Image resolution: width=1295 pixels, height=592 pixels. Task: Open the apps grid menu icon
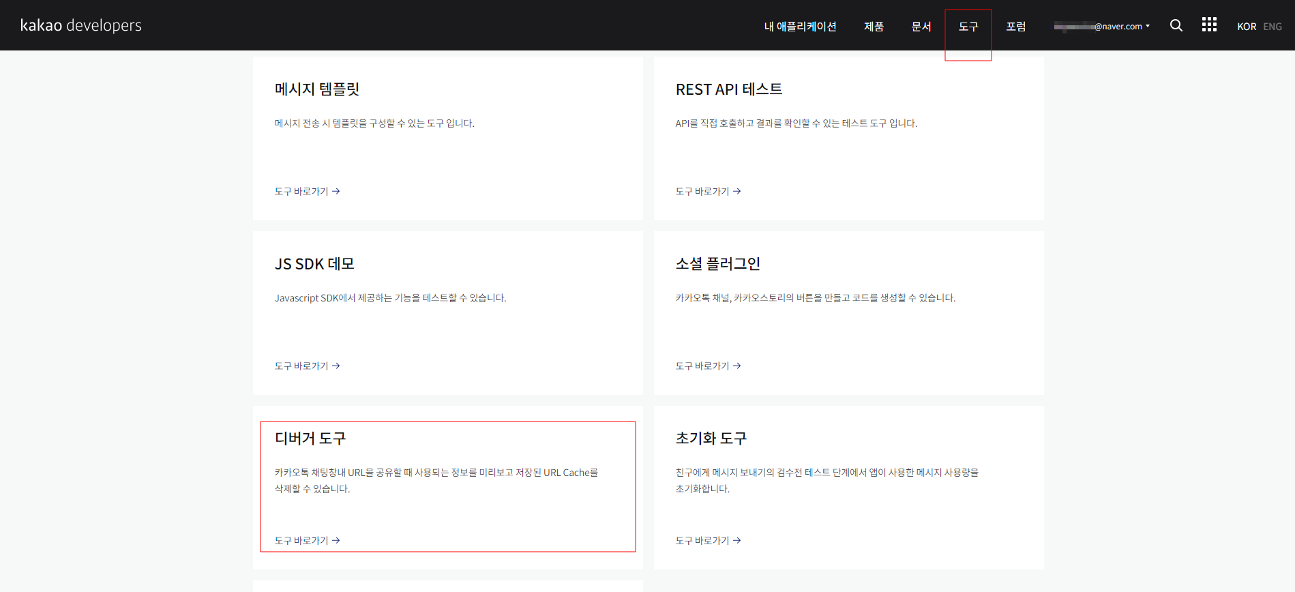(x=1209, y=25)
